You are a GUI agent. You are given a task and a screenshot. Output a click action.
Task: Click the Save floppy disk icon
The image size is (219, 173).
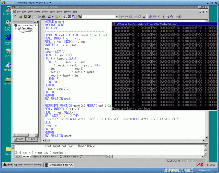[25, 17]
